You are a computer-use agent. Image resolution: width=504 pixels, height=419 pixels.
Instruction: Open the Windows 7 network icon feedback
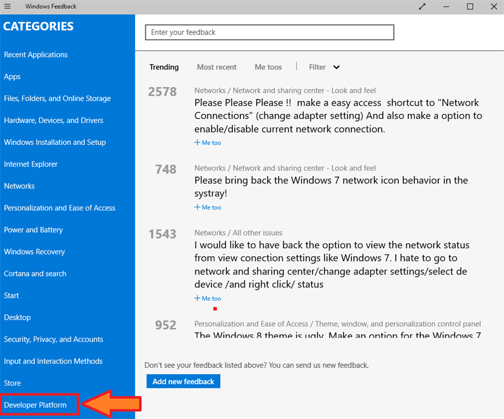click(331, 187)
